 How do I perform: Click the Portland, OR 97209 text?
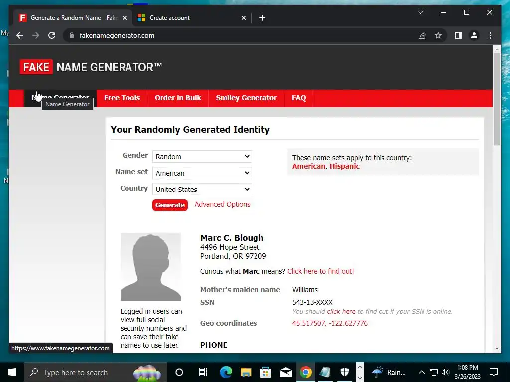[233, 256]
